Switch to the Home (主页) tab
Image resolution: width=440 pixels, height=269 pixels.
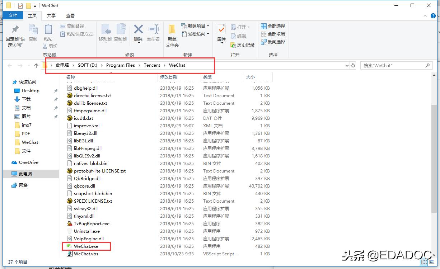click(32, 15)
